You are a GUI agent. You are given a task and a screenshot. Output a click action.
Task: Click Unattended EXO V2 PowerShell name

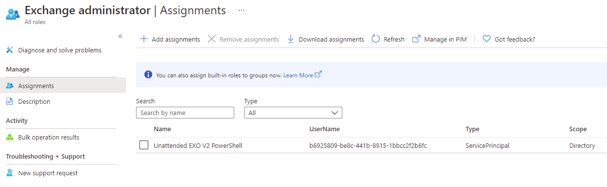[198, 145]
